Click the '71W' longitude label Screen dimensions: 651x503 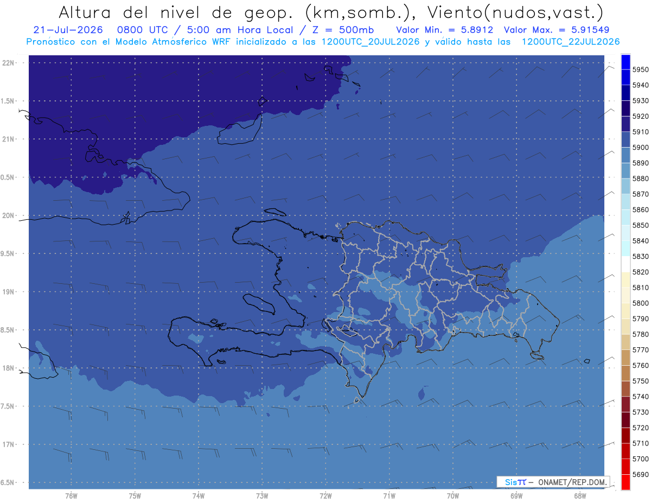click(x=389, y=496)
